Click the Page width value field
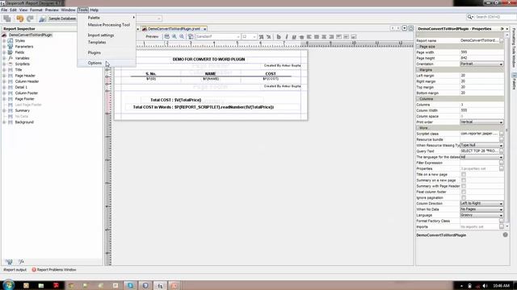 pyautogui.click(x=481, y=52)
